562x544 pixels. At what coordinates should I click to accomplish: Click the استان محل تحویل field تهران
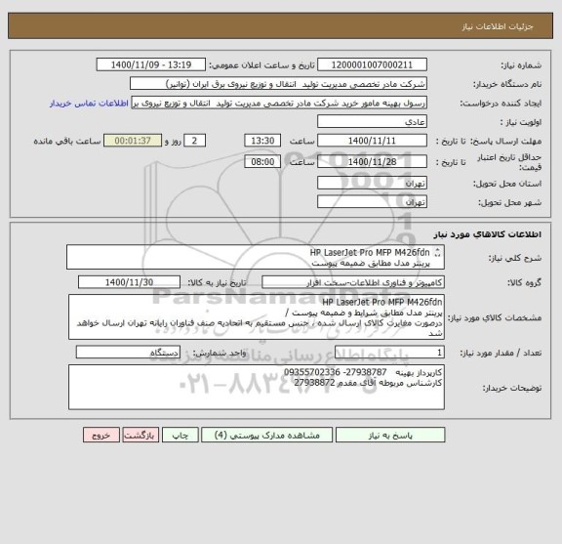click(x=372, y=183)
